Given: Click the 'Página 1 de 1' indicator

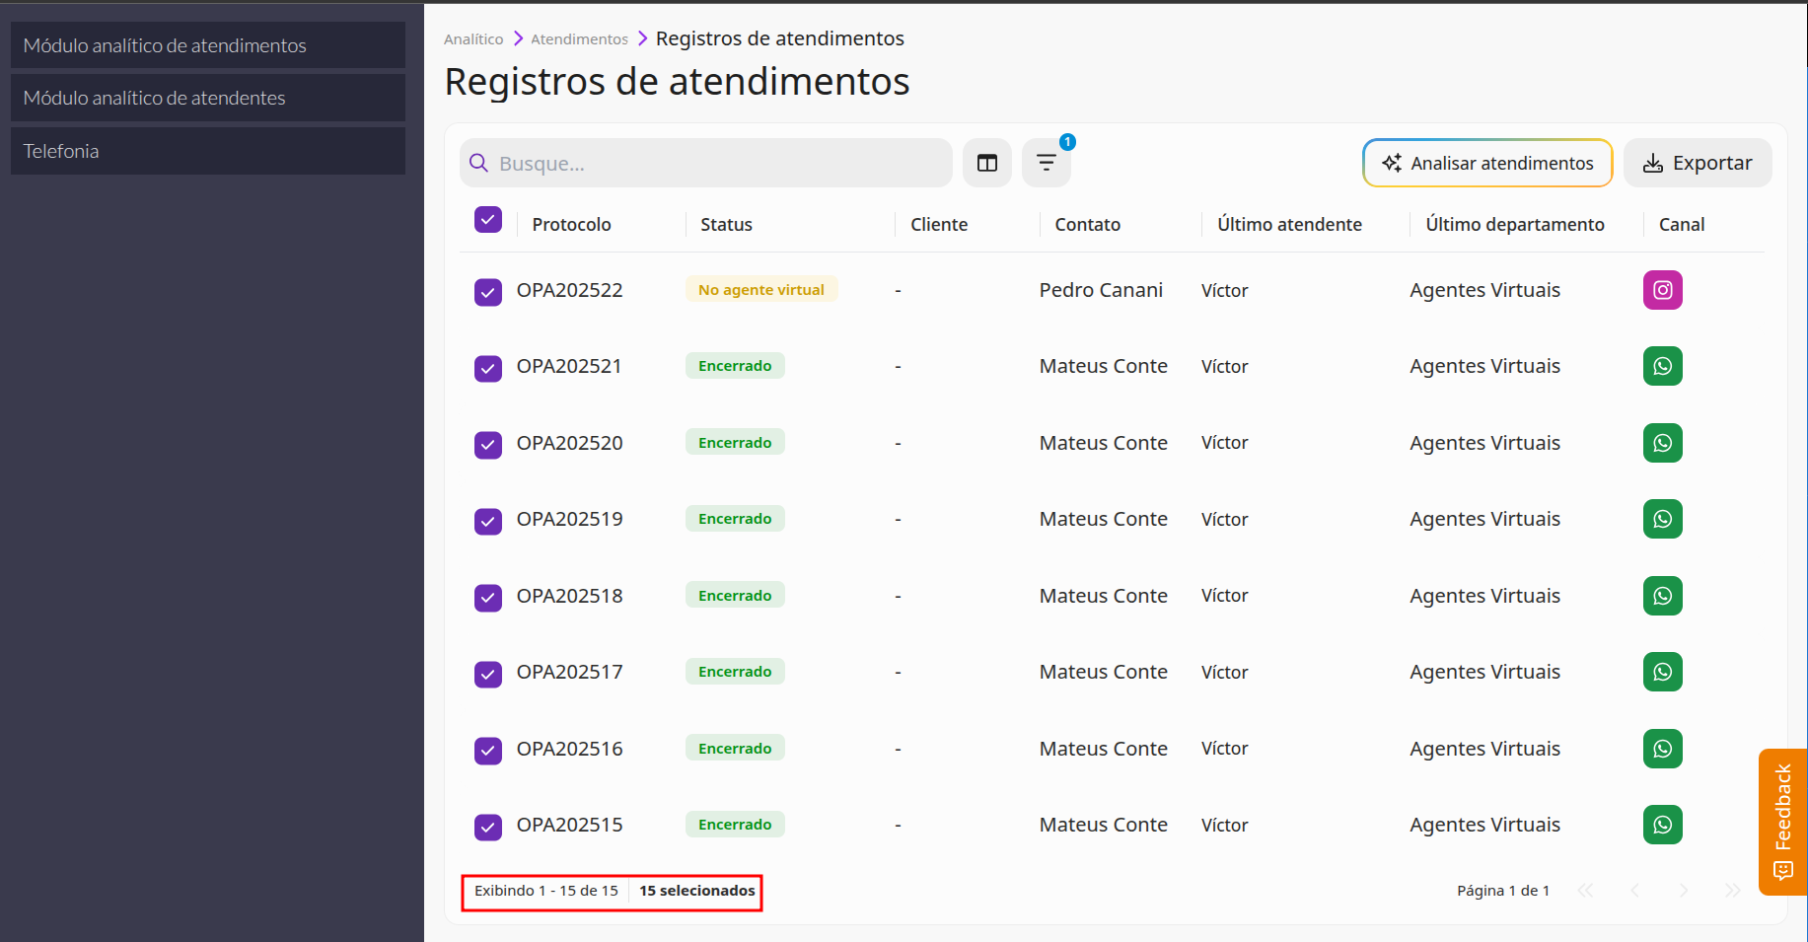Looking at the screenshot, I should coord(1503,891).
